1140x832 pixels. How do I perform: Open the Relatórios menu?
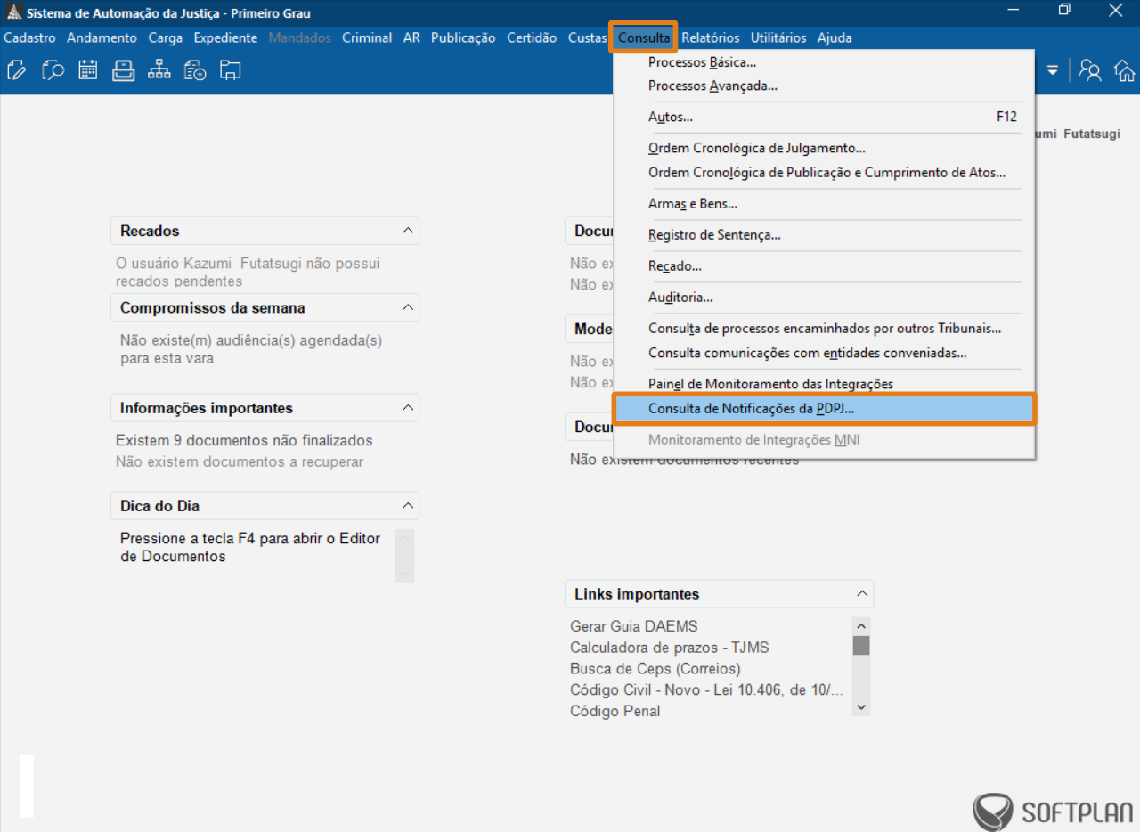pyautogui.click(x=711, y=37)
